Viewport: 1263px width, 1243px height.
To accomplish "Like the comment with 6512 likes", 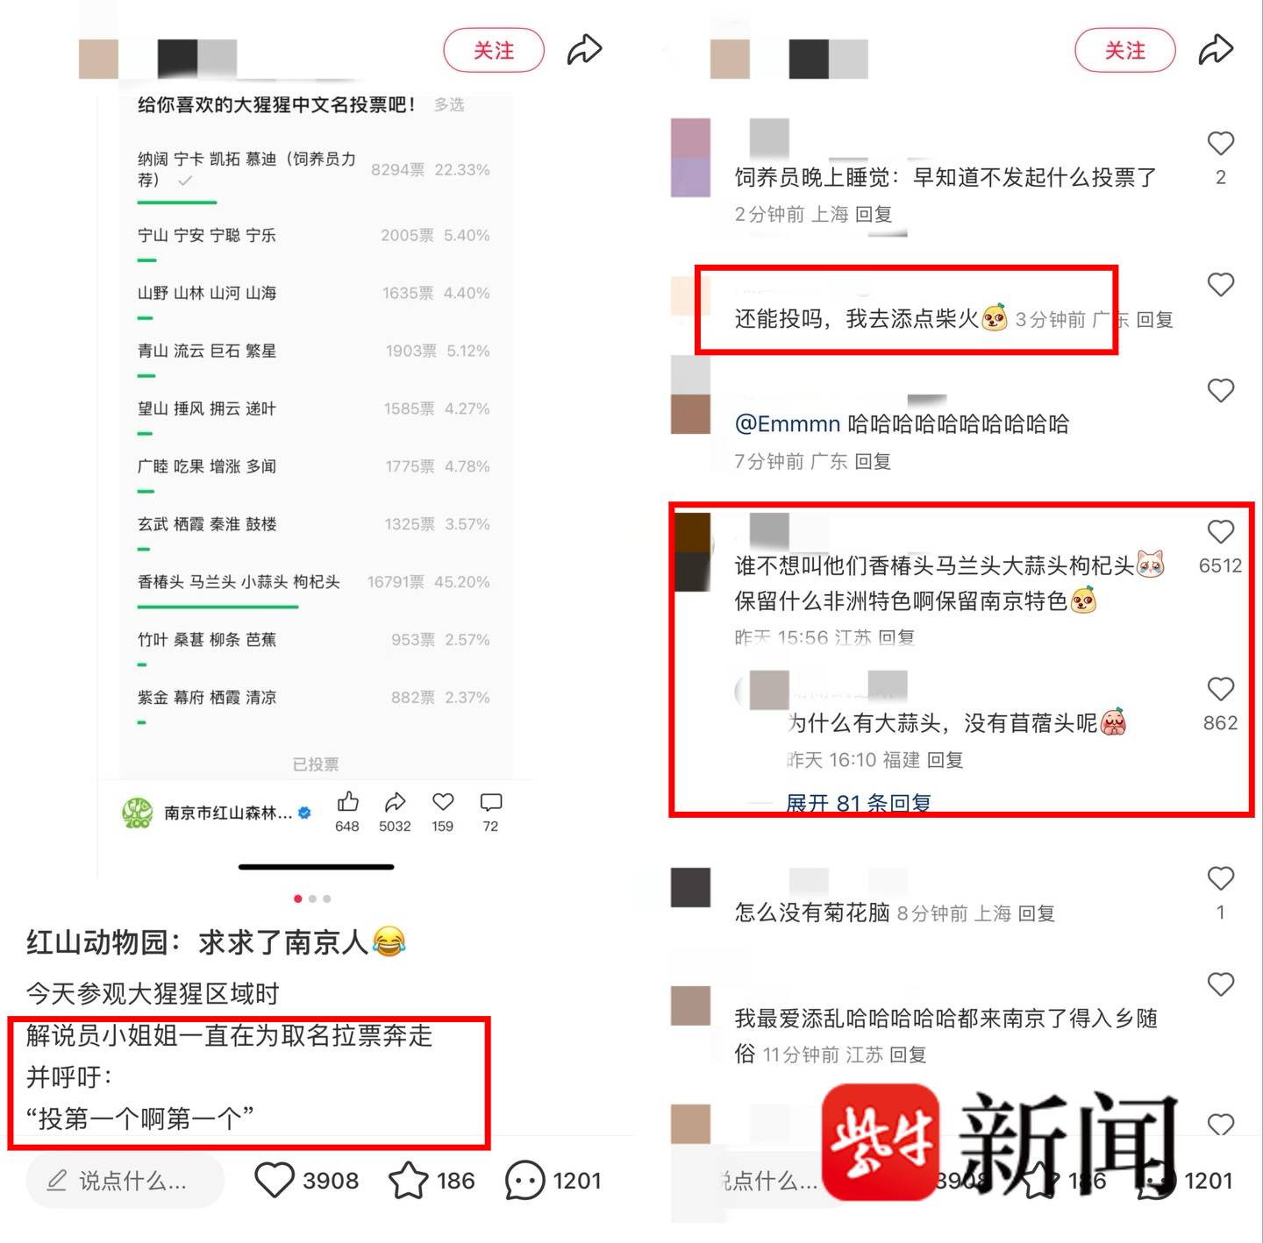I will [x=1220, y=532].
